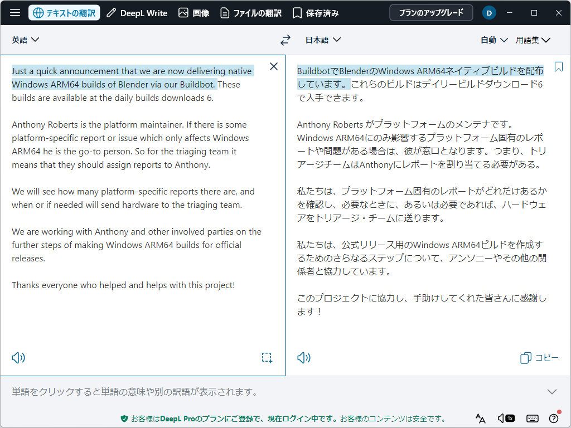Open the hamburger menu
This screenshot has width=571, height=428.
tap(15, 12)
